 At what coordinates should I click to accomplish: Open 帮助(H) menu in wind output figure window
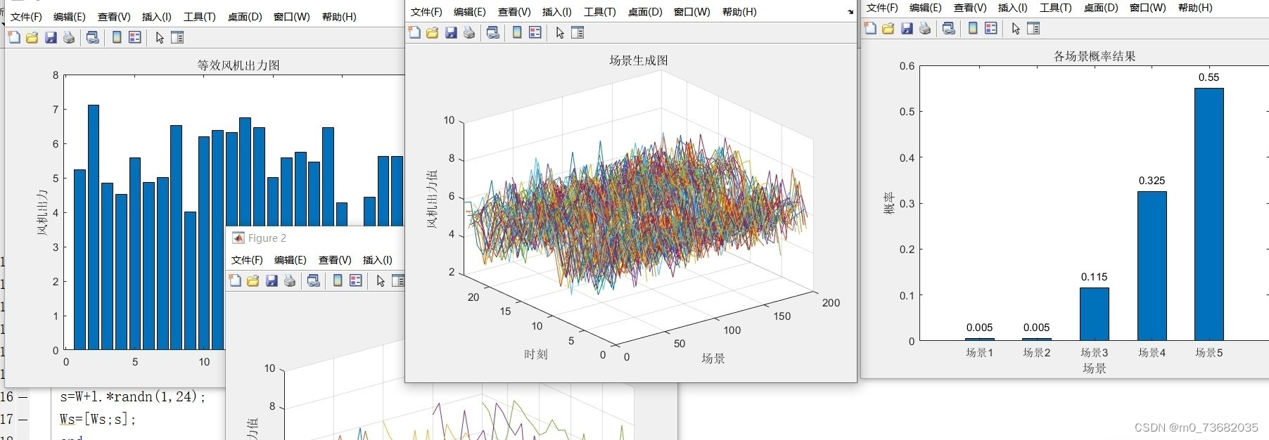339,17
